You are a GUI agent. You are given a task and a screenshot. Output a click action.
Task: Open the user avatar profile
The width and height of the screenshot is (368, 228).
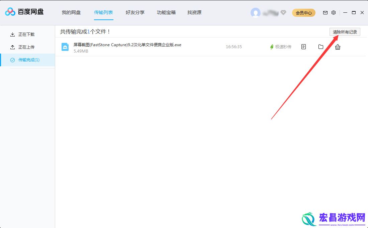pyautogui.click(x=255, y=13)
